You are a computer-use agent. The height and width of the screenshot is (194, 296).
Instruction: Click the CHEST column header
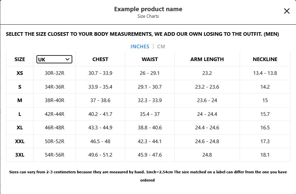pyautogui.click(x=100, y=59)
